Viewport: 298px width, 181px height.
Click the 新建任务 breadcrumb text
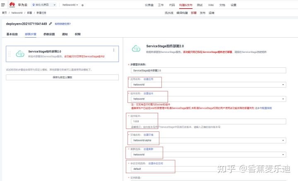click(x=41, y=13)
